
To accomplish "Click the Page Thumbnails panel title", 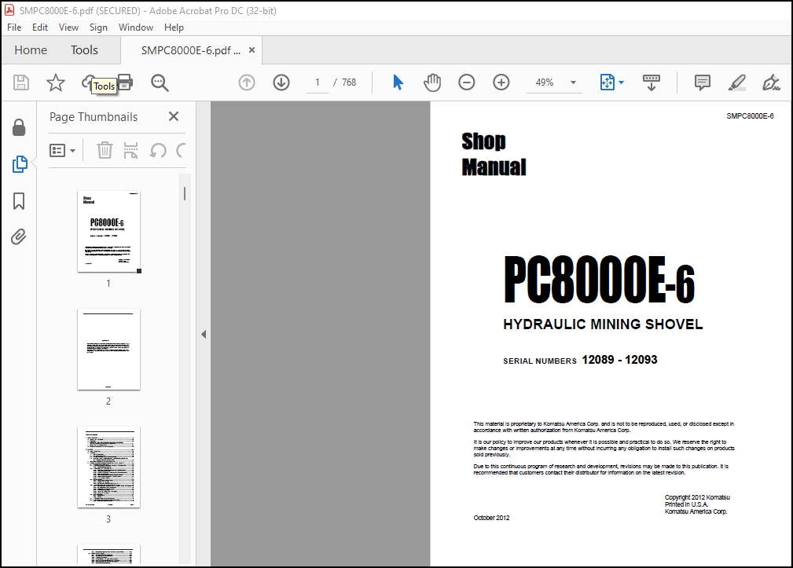I will [94, 117].
